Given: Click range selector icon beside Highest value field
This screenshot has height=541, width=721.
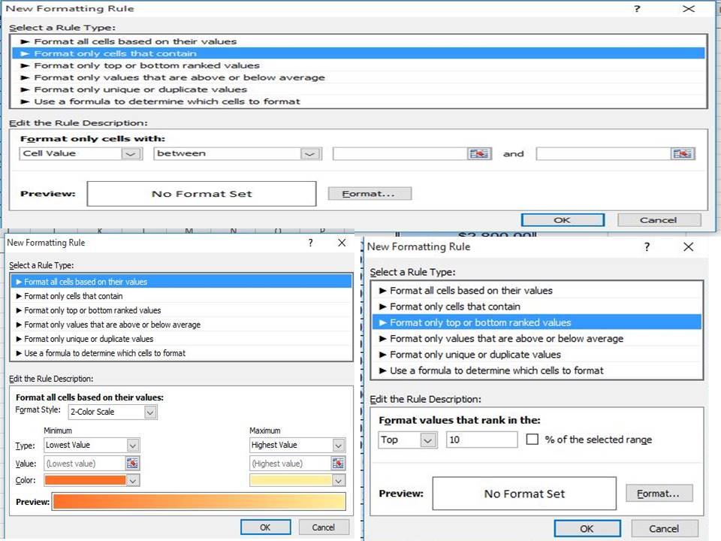Looking at the screenshot, I should tap(338, 464).
